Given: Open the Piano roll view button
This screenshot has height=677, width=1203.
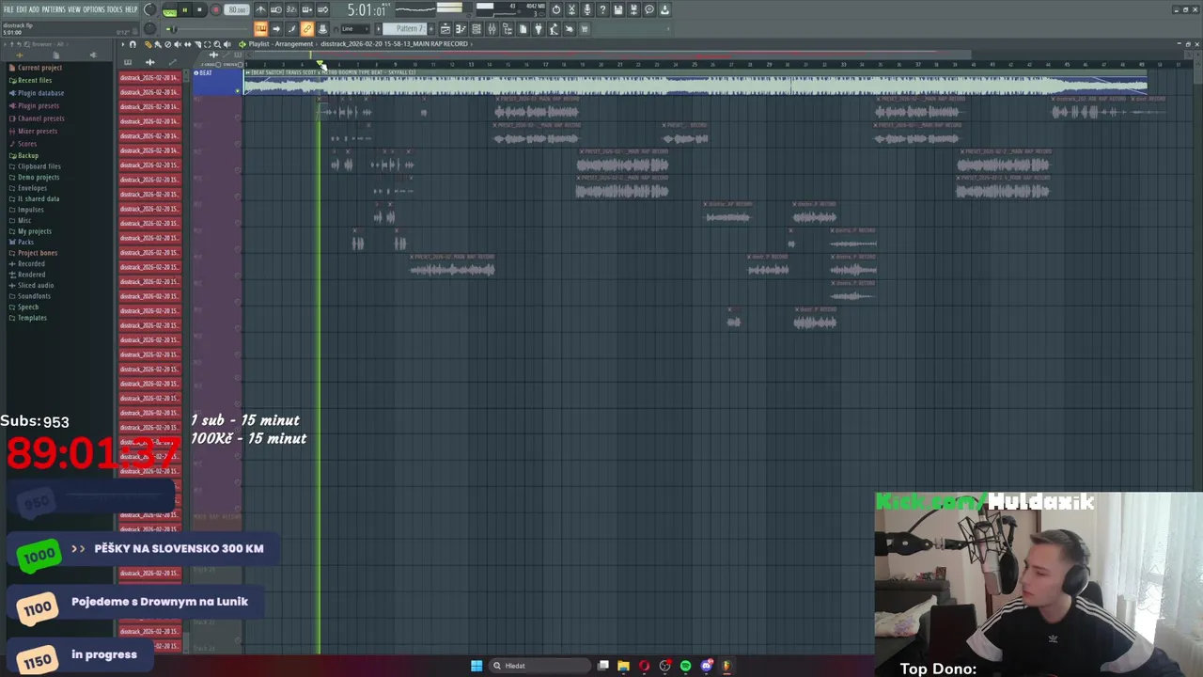Looking at the screenshot, I should point(461,29).
